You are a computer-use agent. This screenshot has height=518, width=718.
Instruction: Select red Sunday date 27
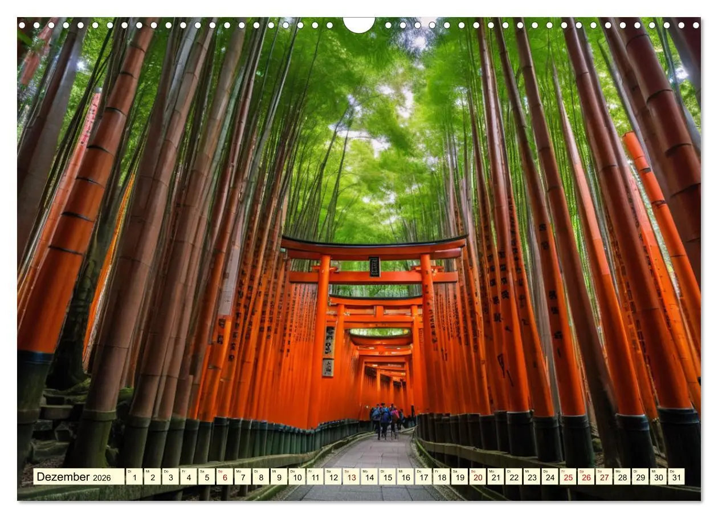[603, 476]
